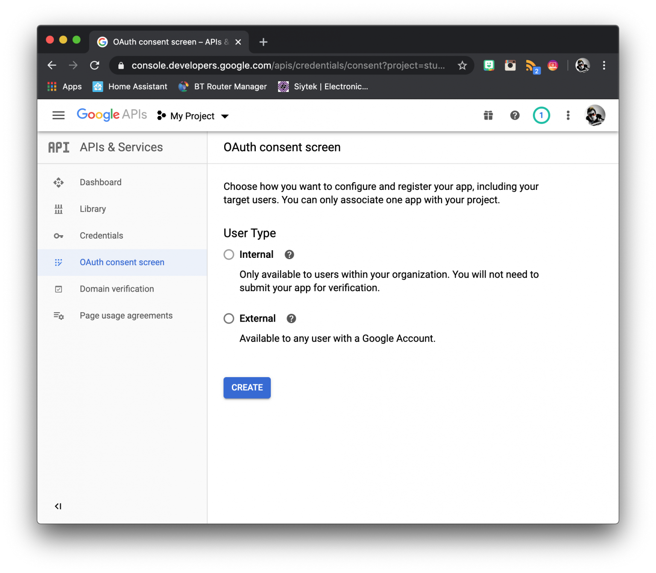The width and height of the screenshot is (656, 573).
Task: Click the Library icon in sidebar
Action: 59,209
